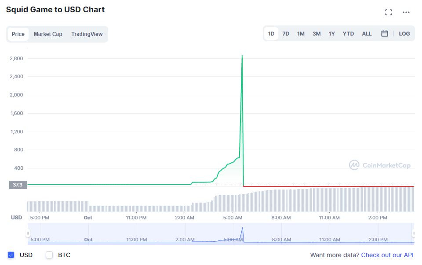422x265 pixels.
Task: Grab the left handle of range slider
Action: coord(28,233)
